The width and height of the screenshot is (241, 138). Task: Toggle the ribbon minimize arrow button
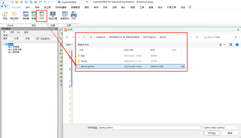[x=190, y=7]
